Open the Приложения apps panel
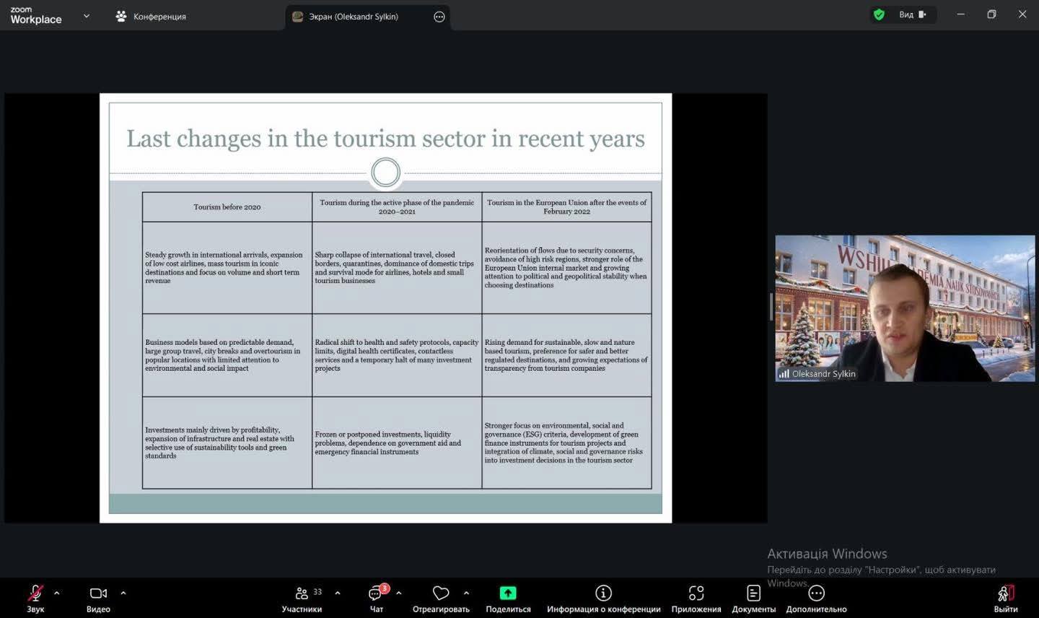The height and width of the screenshot is (618, 1039). point(696,598)
